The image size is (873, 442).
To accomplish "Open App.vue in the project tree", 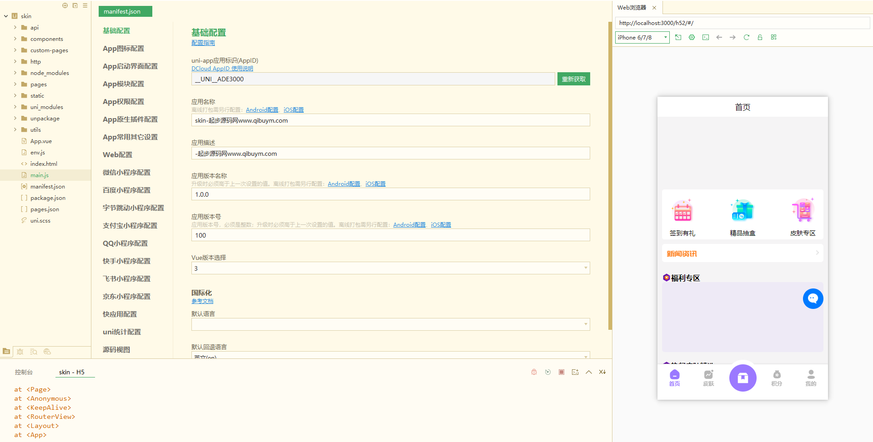I will click(x=41, y=141).
